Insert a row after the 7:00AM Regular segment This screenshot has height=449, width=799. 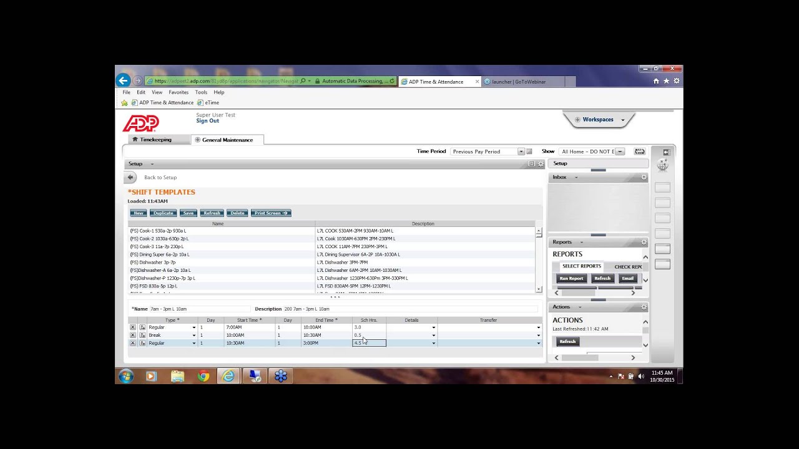pyautogui.click(x=142, y=327)
